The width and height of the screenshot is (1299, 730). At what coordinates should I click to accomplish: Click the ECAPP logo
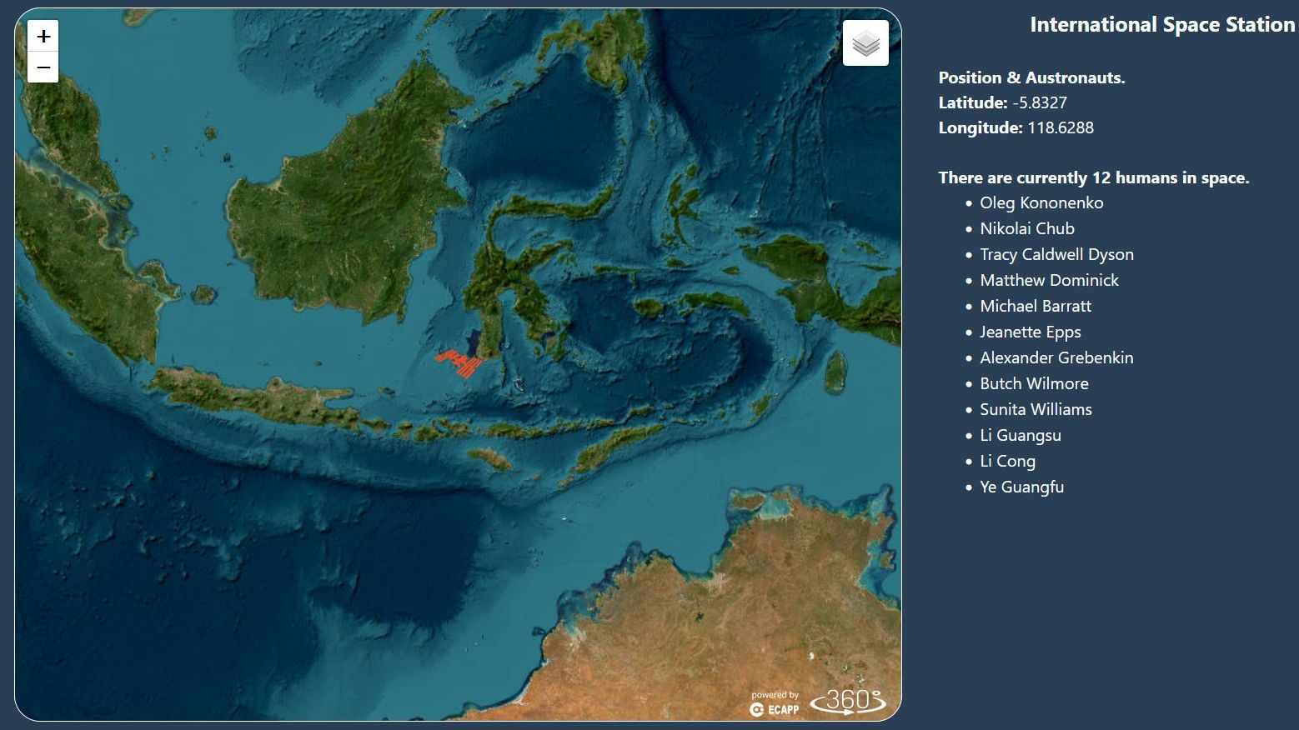coord(775,709)
